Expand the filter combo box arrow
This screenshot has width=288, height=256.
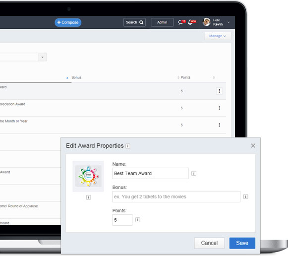(43, 57)
